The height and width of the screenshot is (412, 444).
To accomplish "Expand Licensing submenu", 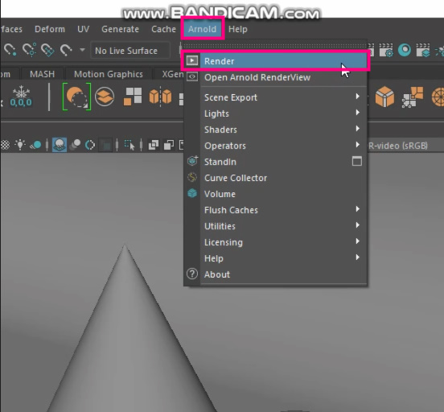I will coord(275,242).
